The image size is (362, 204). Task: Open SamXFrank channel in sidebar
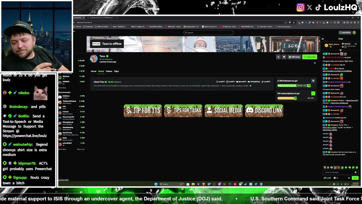[72, 133]
